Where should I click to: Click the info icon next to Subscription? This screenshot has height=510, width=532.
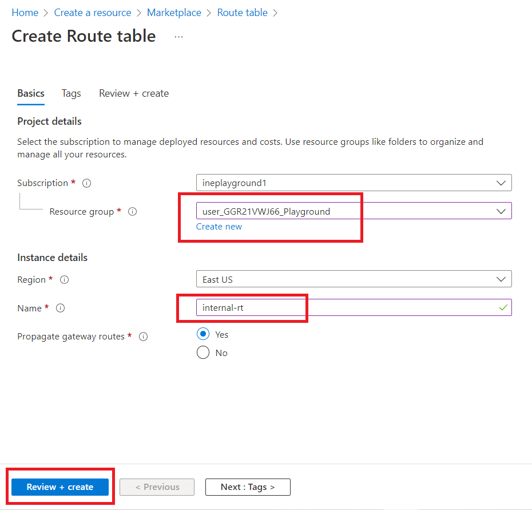[x=86, y=183]
